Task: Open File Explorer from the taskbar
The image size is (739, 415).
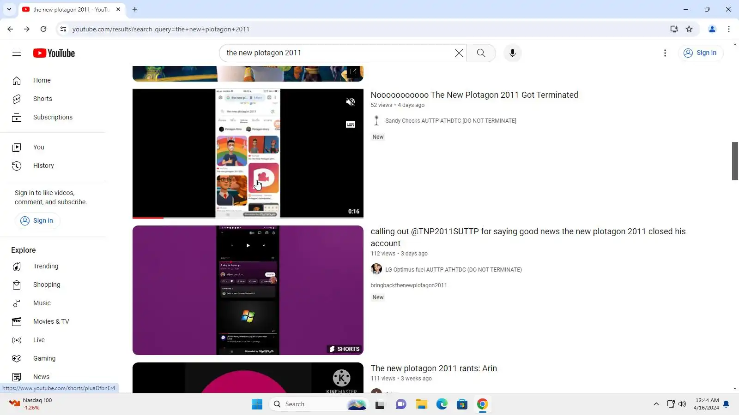Action: 421,404
